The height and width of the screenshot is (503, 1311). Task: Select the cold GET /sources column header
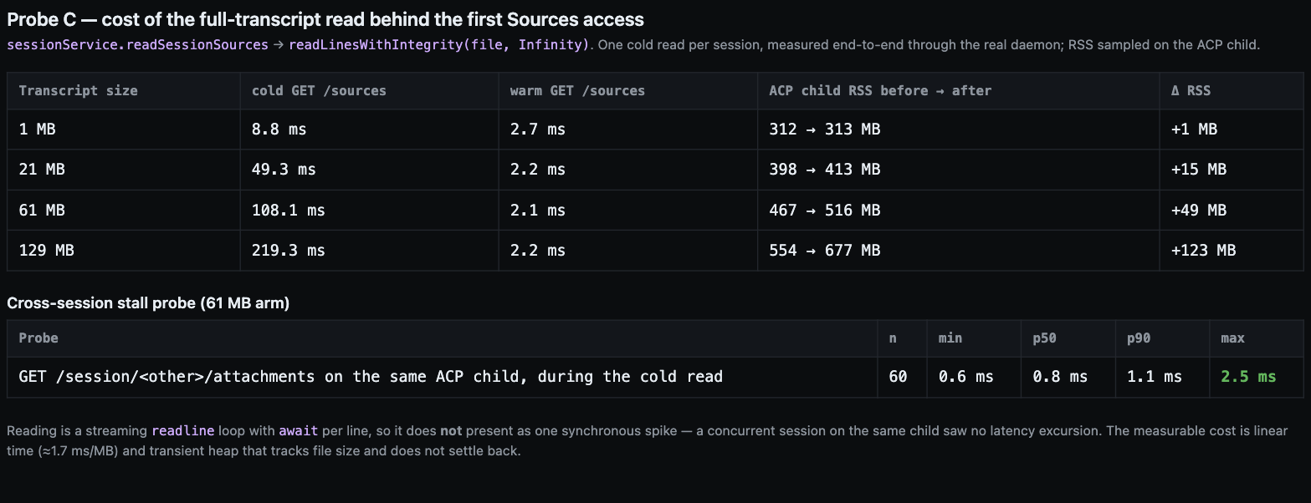pos(319,91)
